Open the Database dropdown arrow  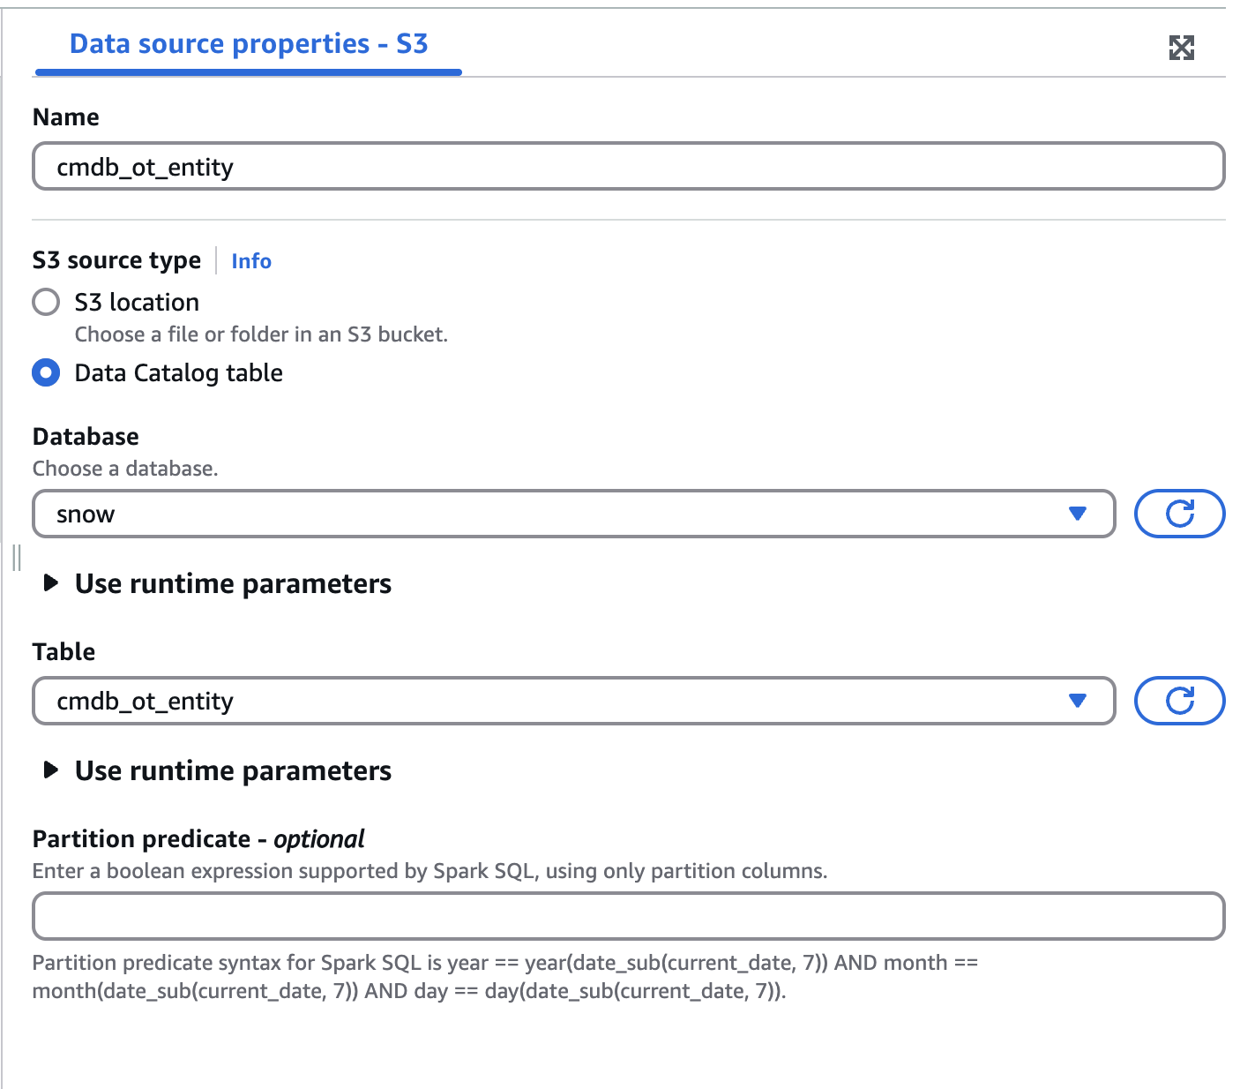[x=1078, y=514]
